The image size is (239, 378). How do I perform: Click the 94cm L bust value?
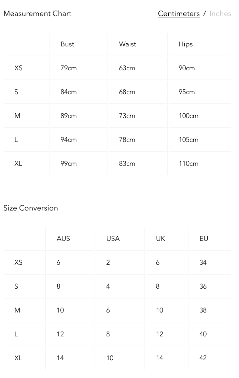coord(68,140)
